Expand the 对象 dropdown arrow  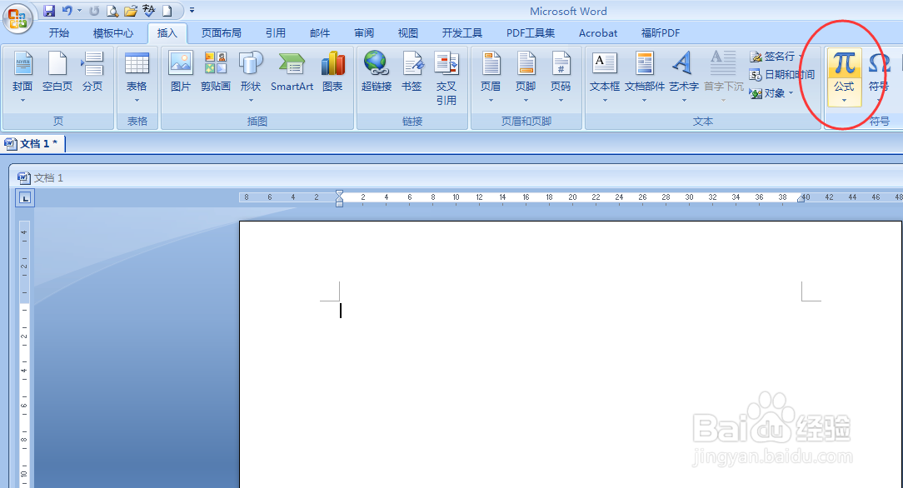[x=791, y=93]
